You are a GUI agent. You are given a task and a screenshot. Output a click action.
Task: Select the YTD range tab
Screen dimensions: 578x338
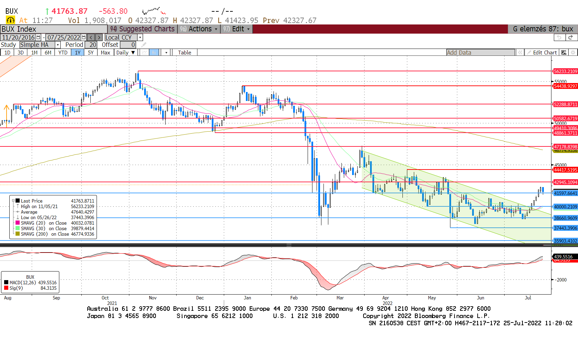pos(63,52)
